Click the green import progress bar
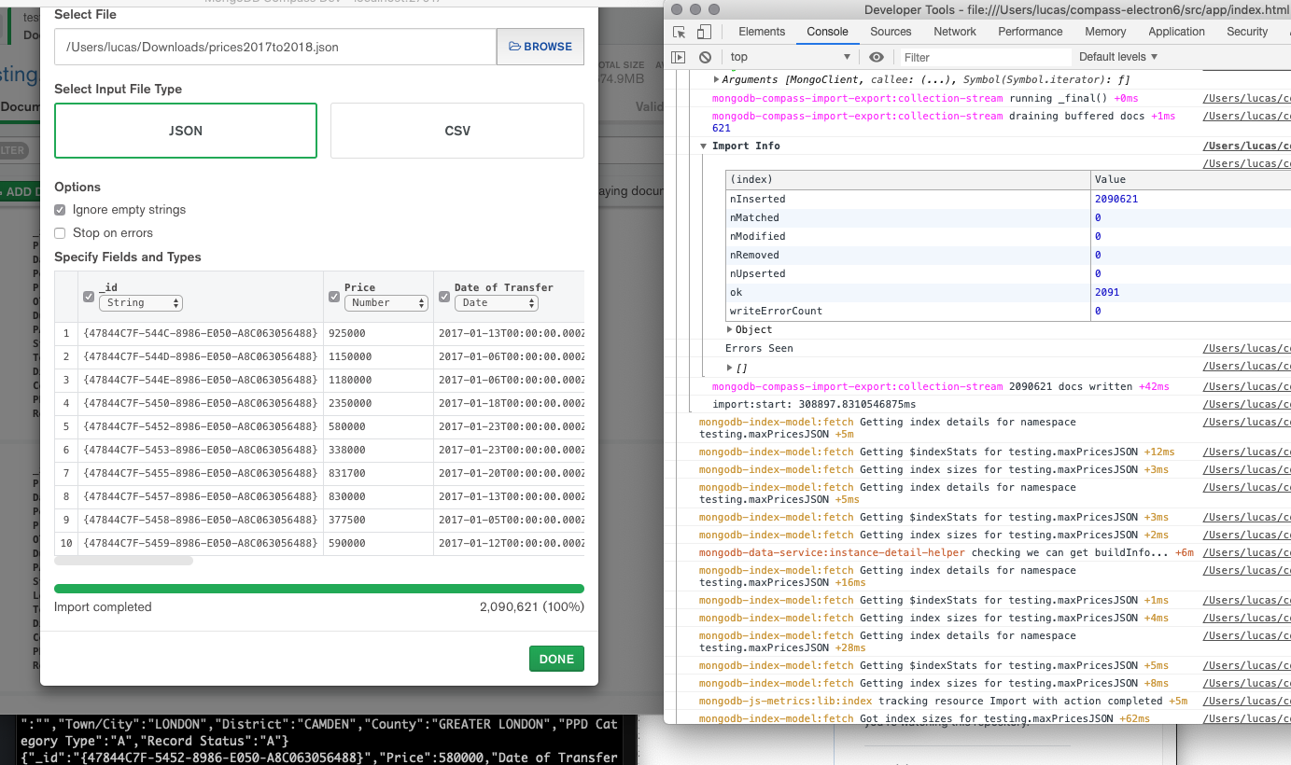Screen dimensions: 1291x765 319,589
